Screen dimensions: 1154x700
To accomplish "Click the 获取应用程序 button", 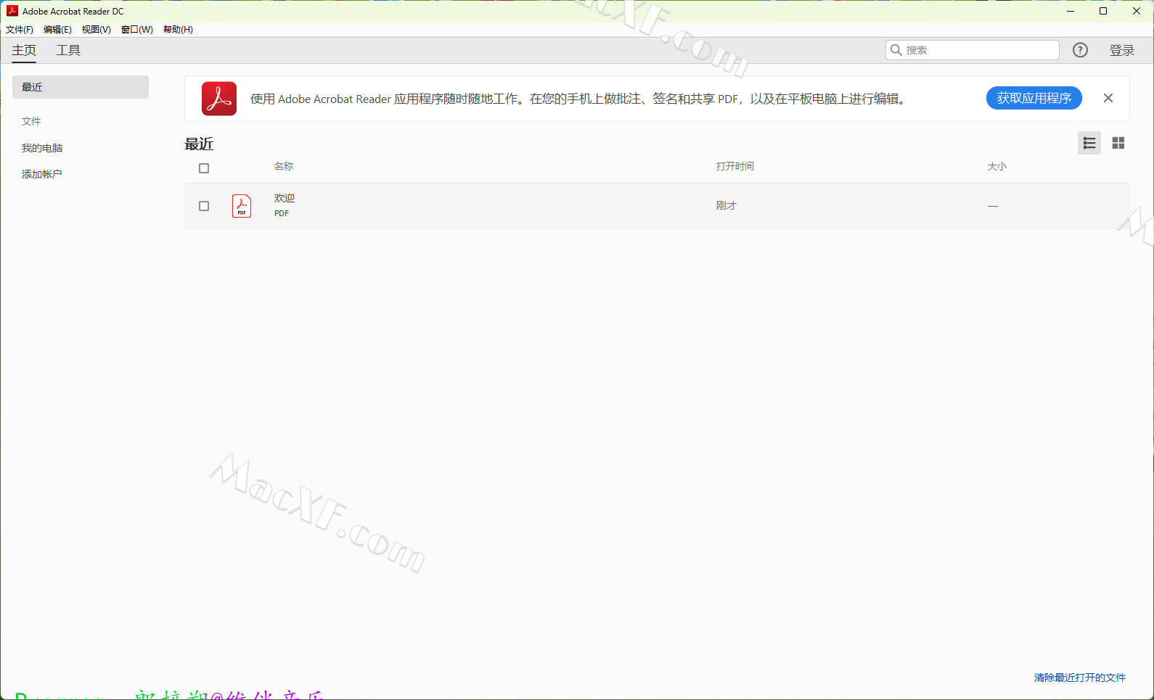I will pyautogui.click(x=1034, y=98).
